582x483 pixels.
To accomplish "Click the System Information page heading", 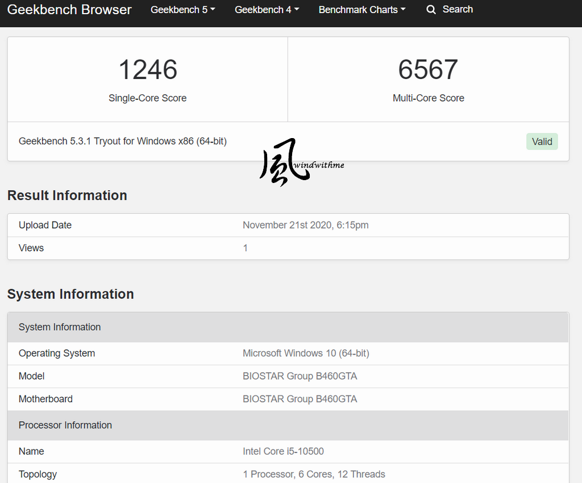I will click(70, 294).
